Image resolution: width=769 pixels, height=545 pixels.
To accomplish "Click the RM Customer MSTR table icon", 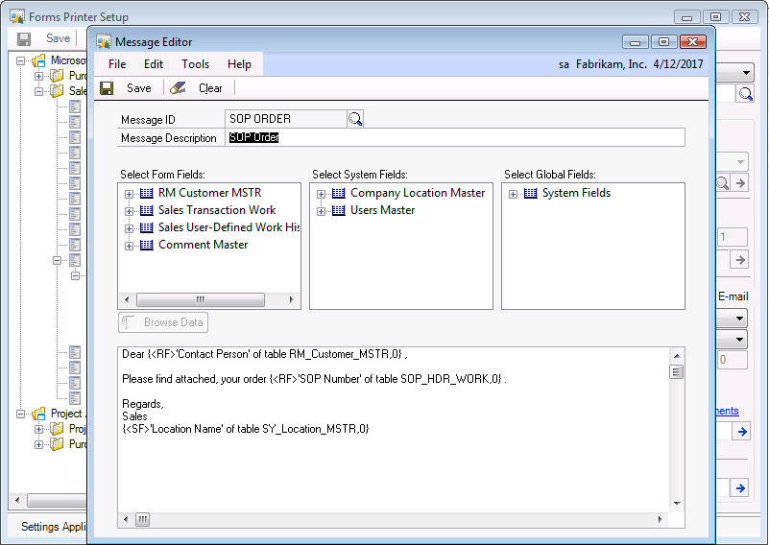I will [x=147, y=193].
